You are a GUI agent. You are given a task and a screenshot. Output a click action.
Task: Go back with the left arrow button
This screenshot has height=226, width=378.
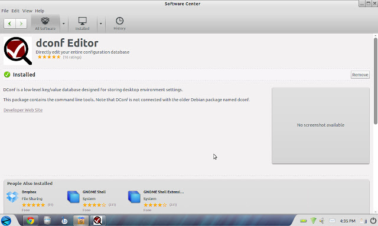[10, 24]
